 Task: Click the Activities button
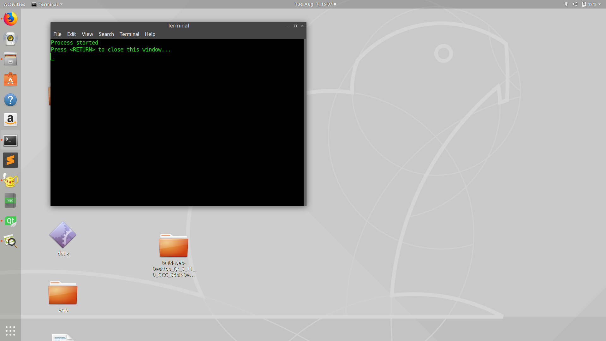tap(15, 4)
